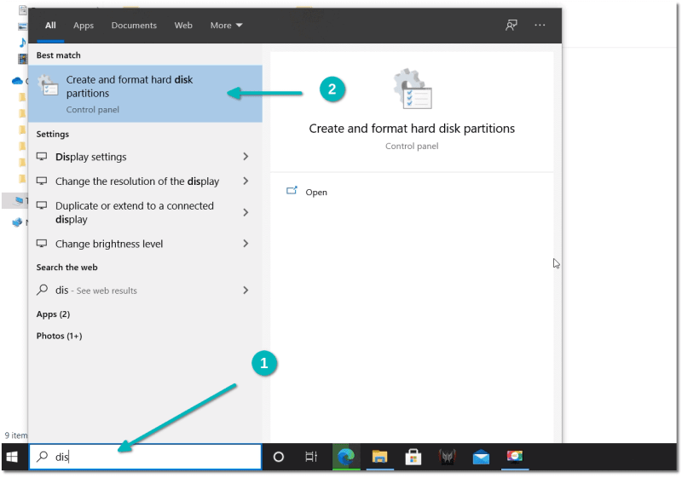Image resolution: width=682 pixels, height=478 pixels.
Task: Open Create and format hard disk partitions
Action: point(130,87)
